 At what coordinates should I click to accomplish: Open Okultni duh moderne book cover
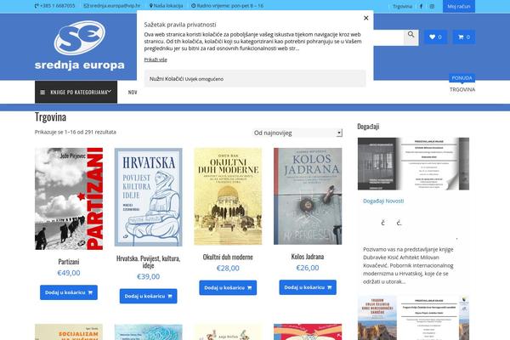[228, 196]
